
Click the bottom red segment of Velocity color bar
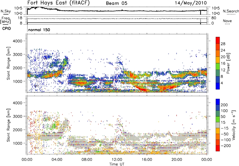[218, 148]
